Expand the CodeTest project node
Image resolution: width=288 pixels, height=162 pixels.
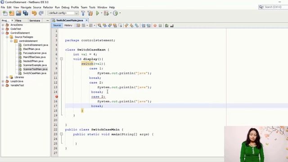coord(3,29)
